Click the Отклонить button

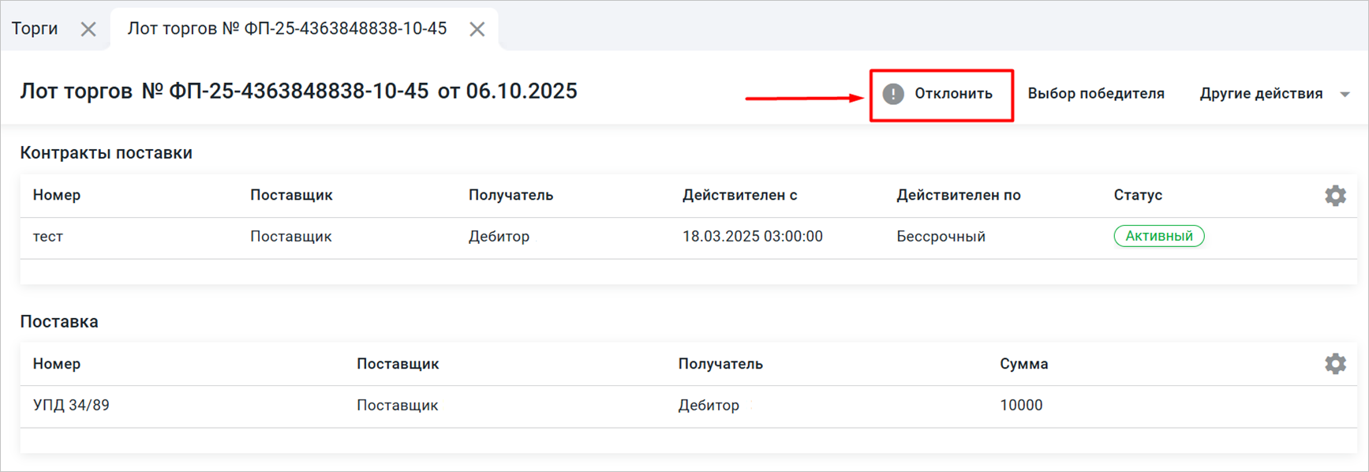(941, 94)
